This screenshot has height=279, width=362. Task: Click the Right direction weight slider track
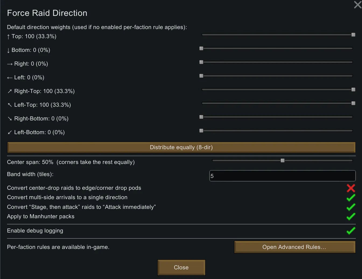tap(277, 62)
